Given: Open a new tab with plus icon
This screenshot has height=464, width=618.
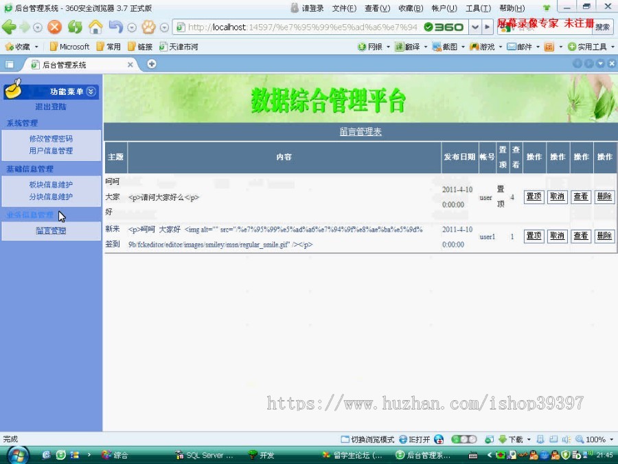Looking at the screenshot, I should (x=152, y=64).
